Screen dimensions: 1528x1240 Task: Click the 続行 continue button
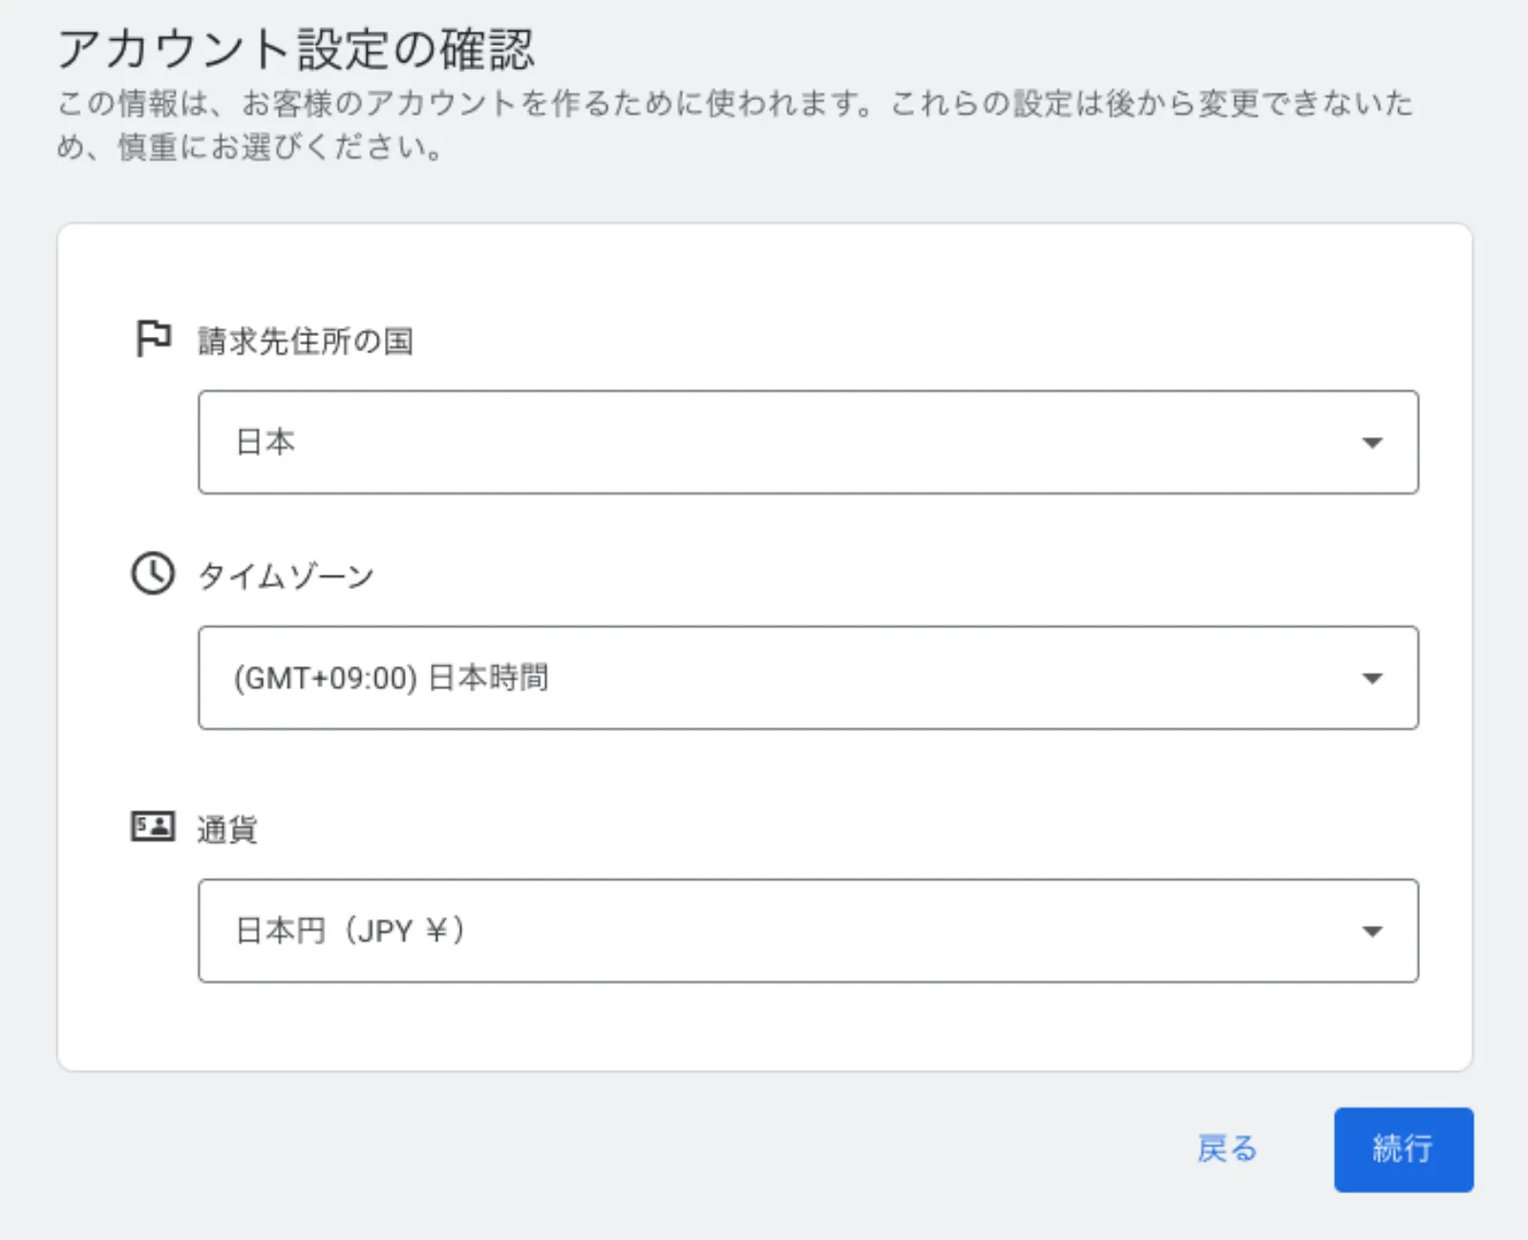click(1403, 1149)
